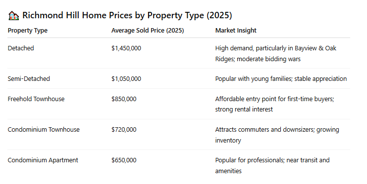This screenshot has width=367, height=184.
Task: Select the $650,000 price value
Action: (124, 160)
